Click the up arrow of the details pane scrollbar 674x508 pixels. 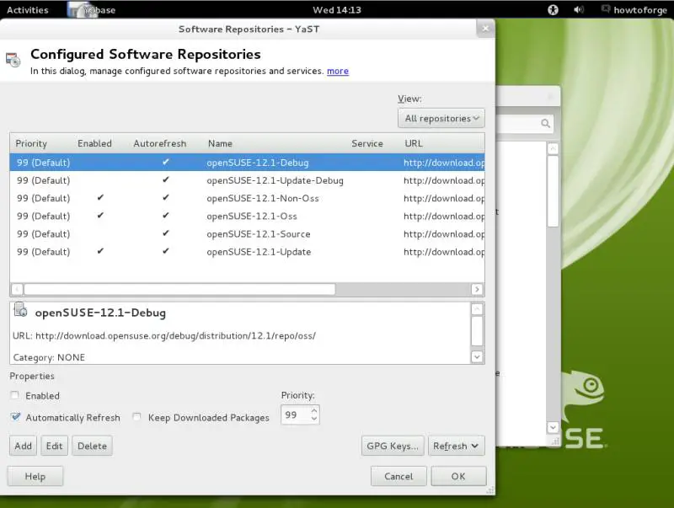(x=477, y=309)
